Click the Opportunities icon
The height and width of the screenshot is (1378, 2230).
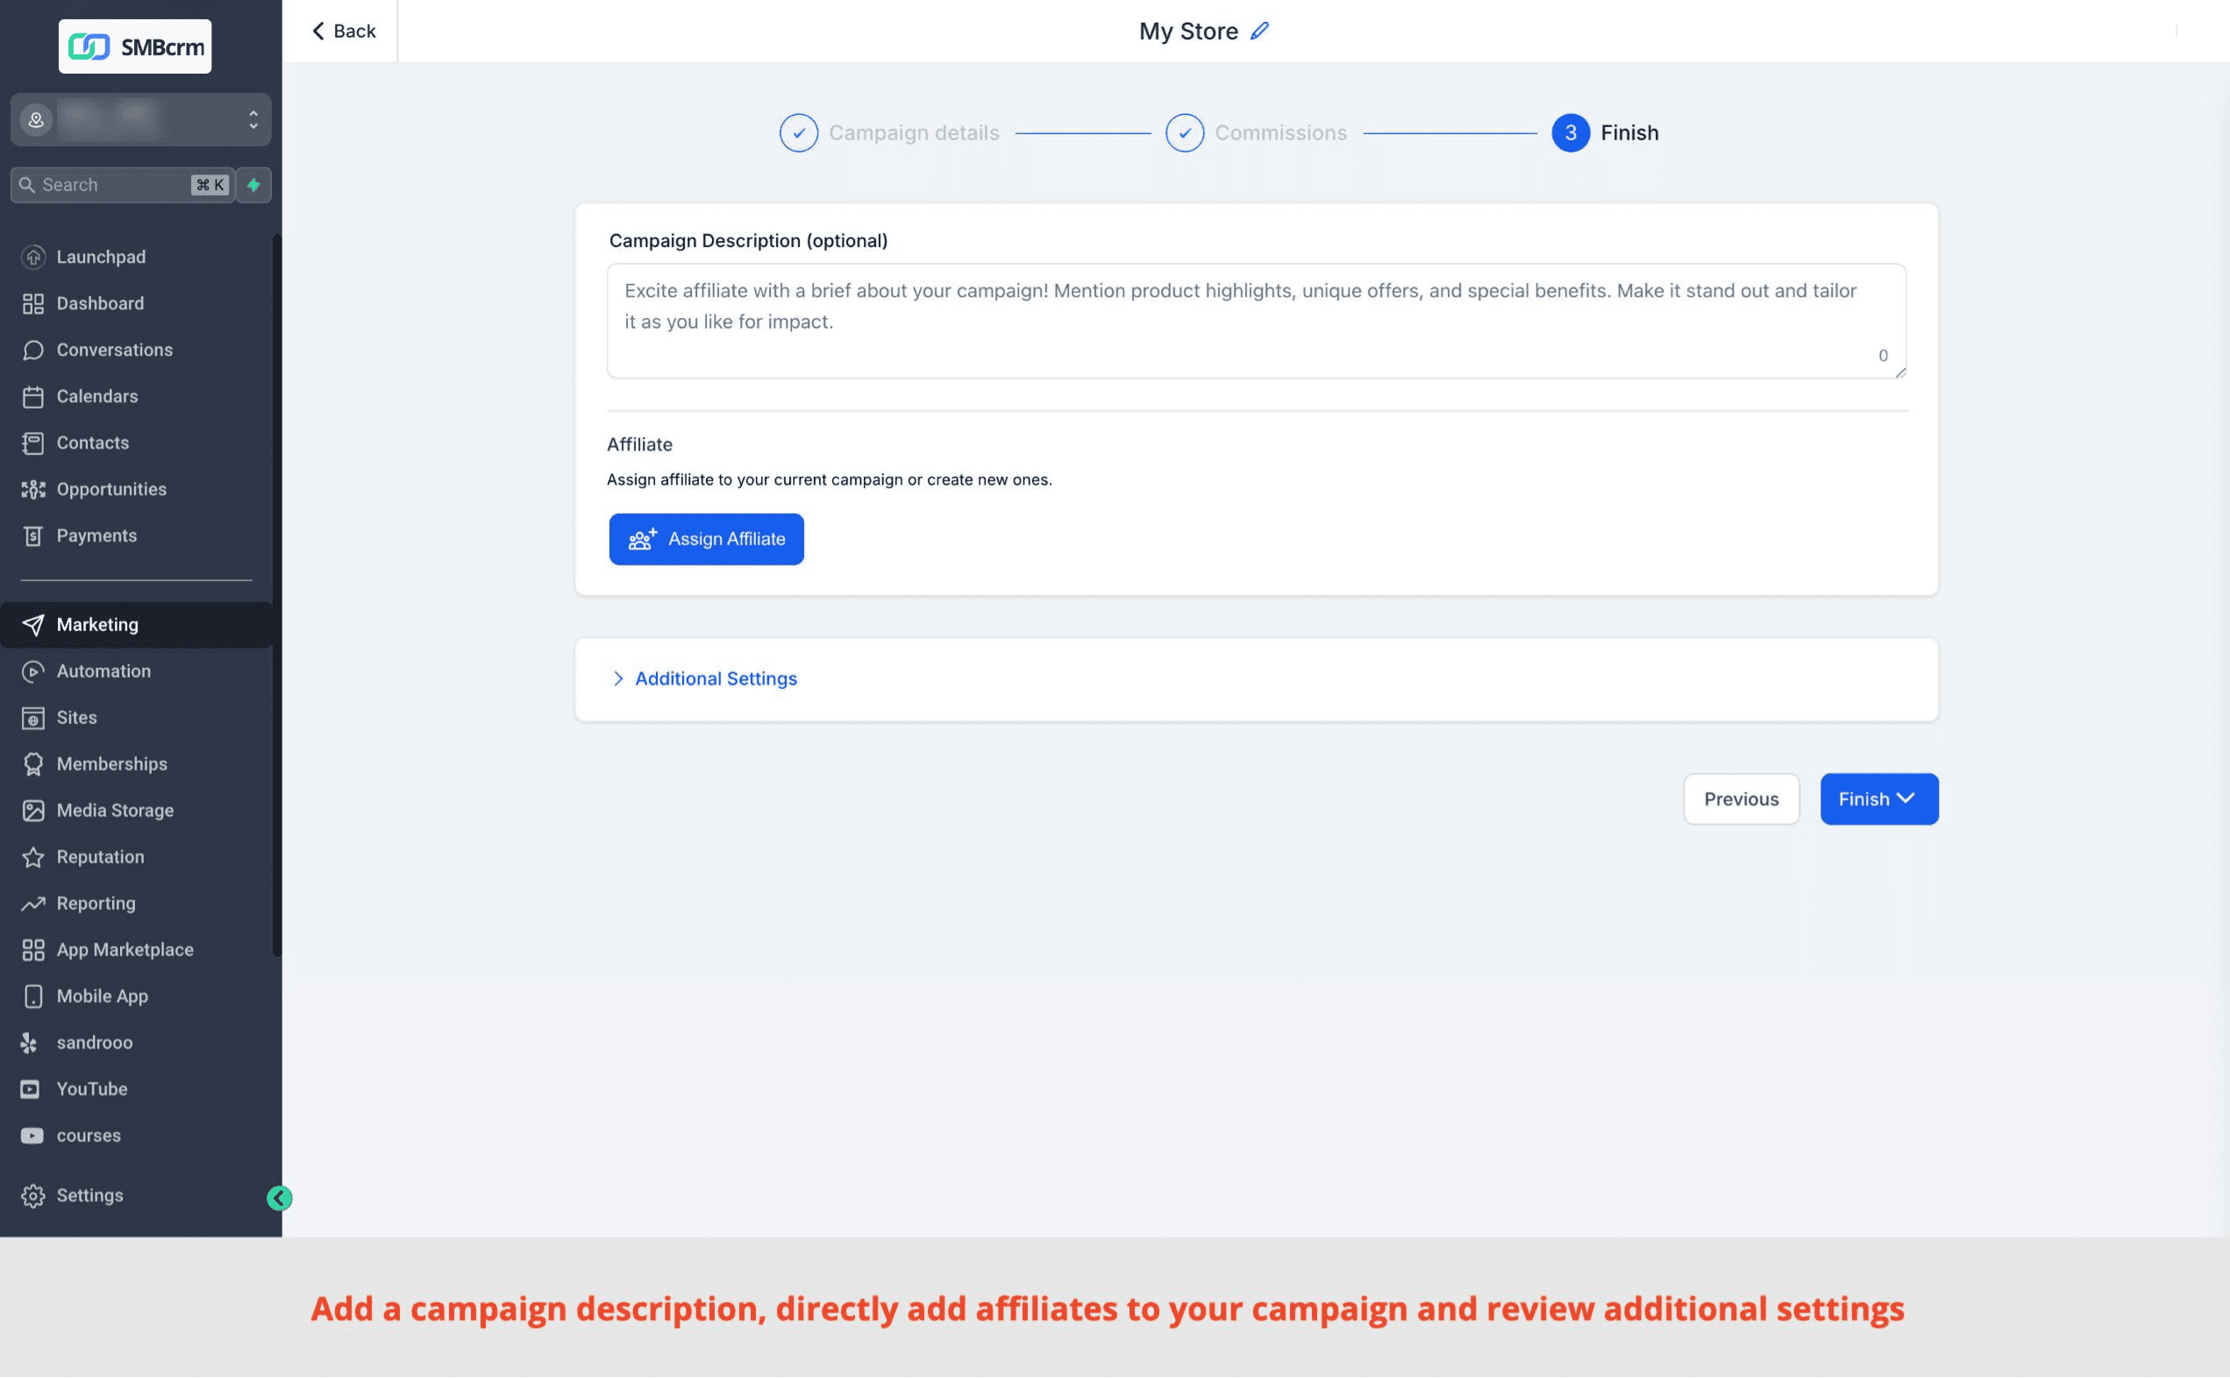click(x=33, y=489)
